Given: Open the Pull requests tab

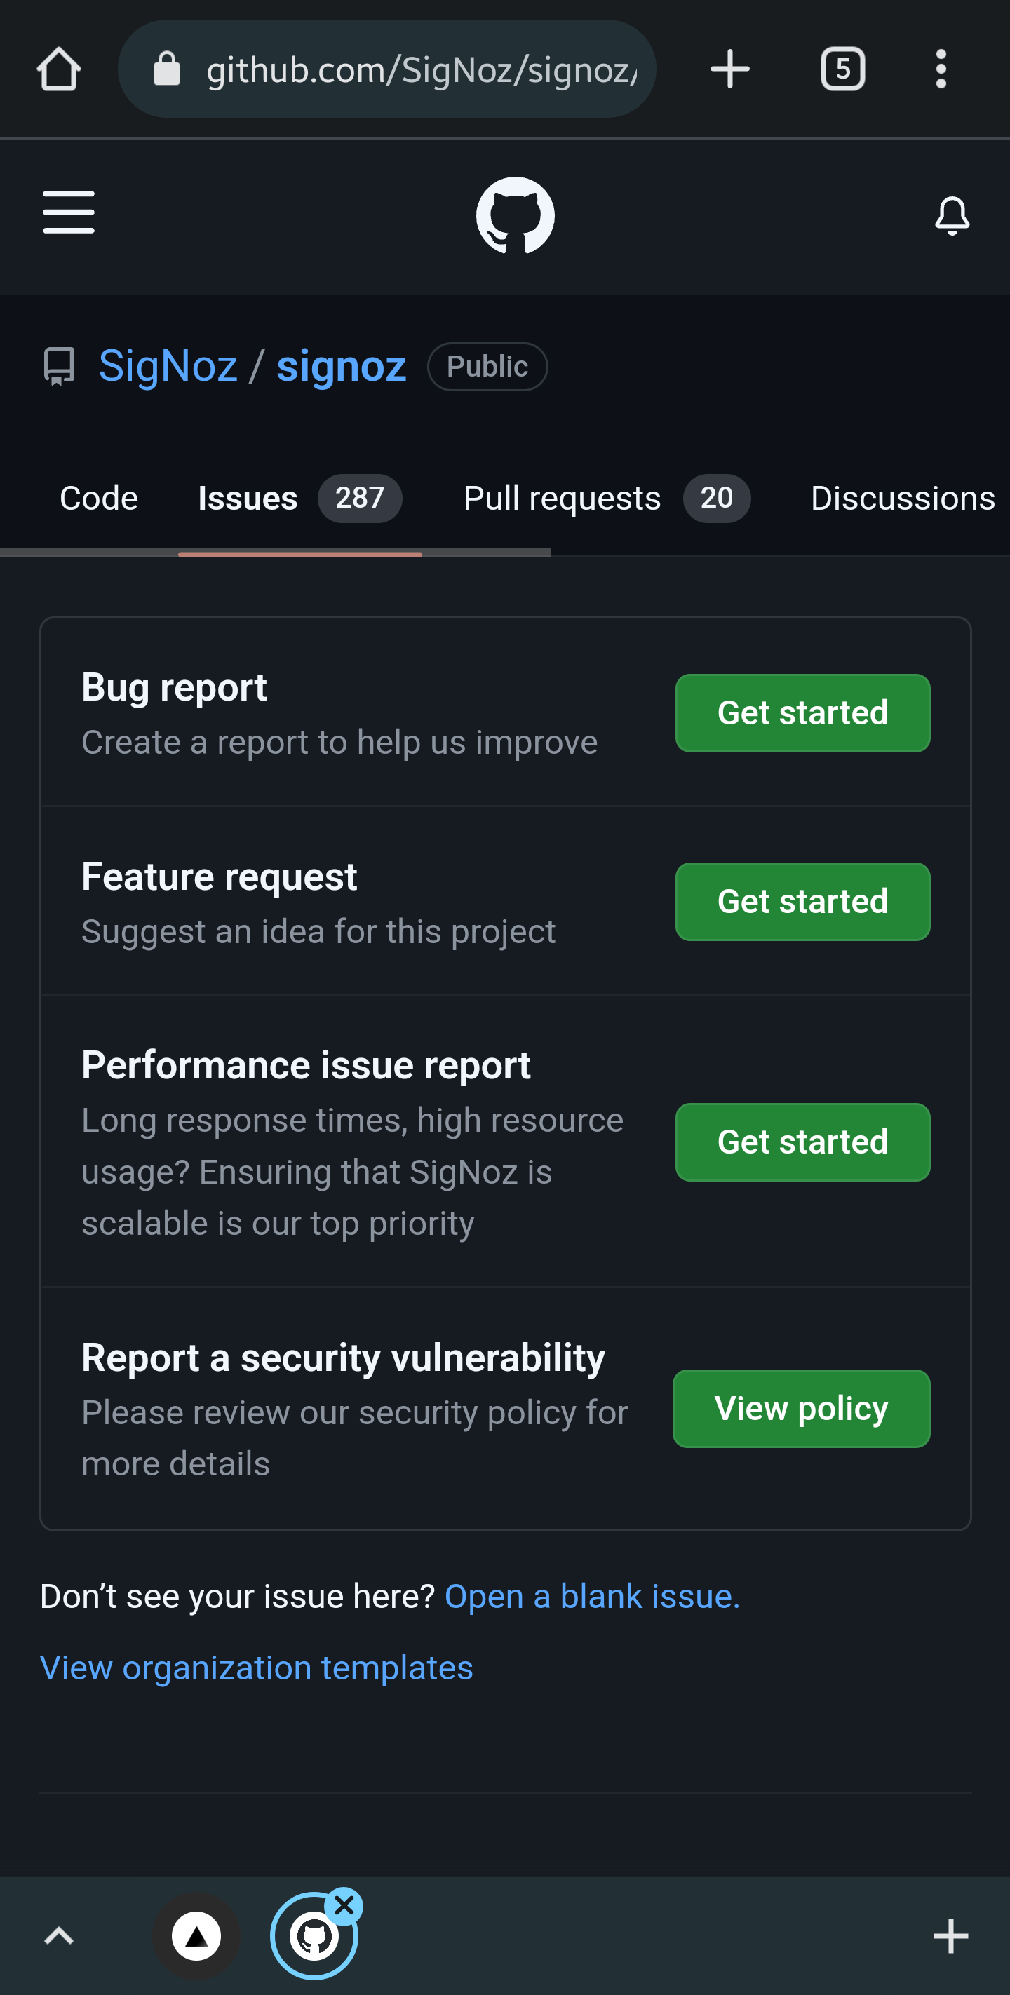Looking at the screenshot, I should (x=561, y=498).
